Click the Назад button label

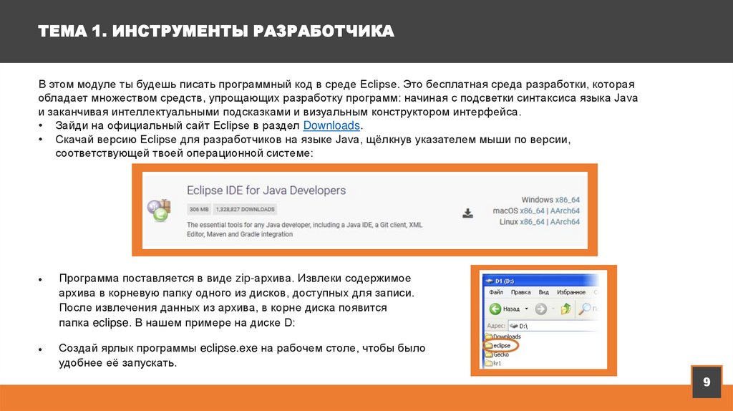click(511, 309)
